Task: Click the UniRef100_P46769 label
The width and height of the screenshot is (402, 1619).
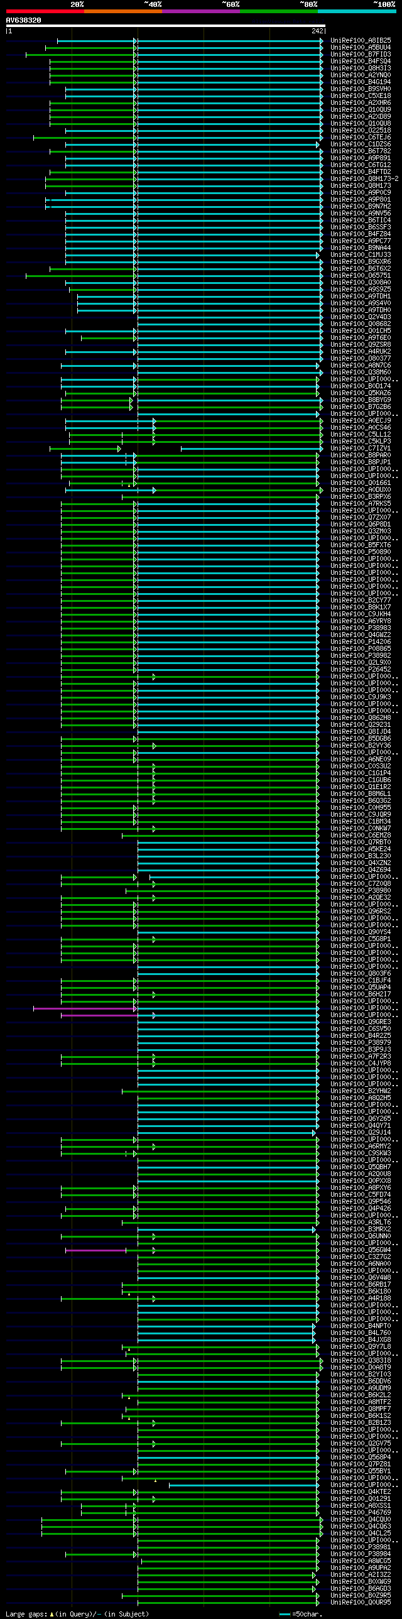Action: click(361, 1513)
